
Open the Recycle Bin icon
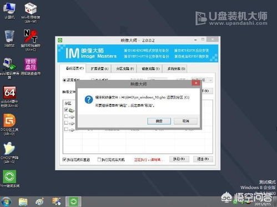pos(9,38)
